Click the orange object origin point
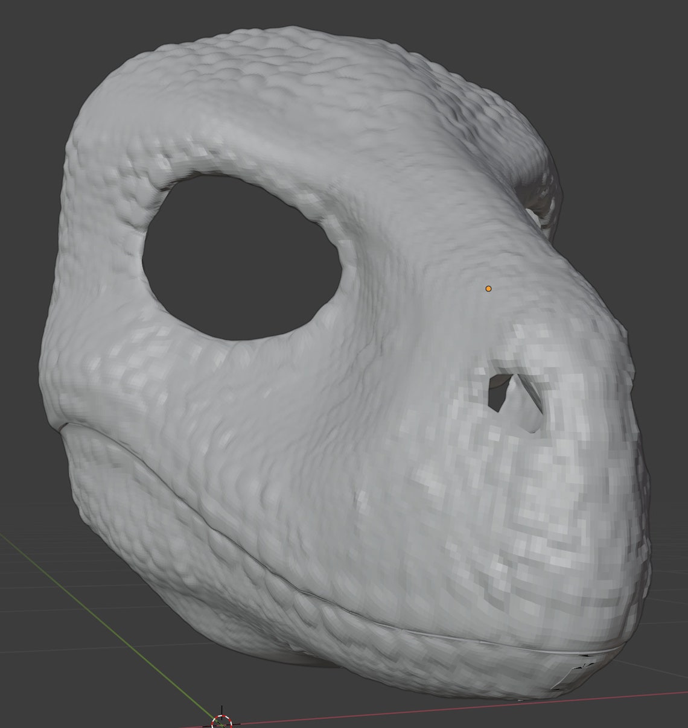688x728 pixels. [x=488, y=289]
